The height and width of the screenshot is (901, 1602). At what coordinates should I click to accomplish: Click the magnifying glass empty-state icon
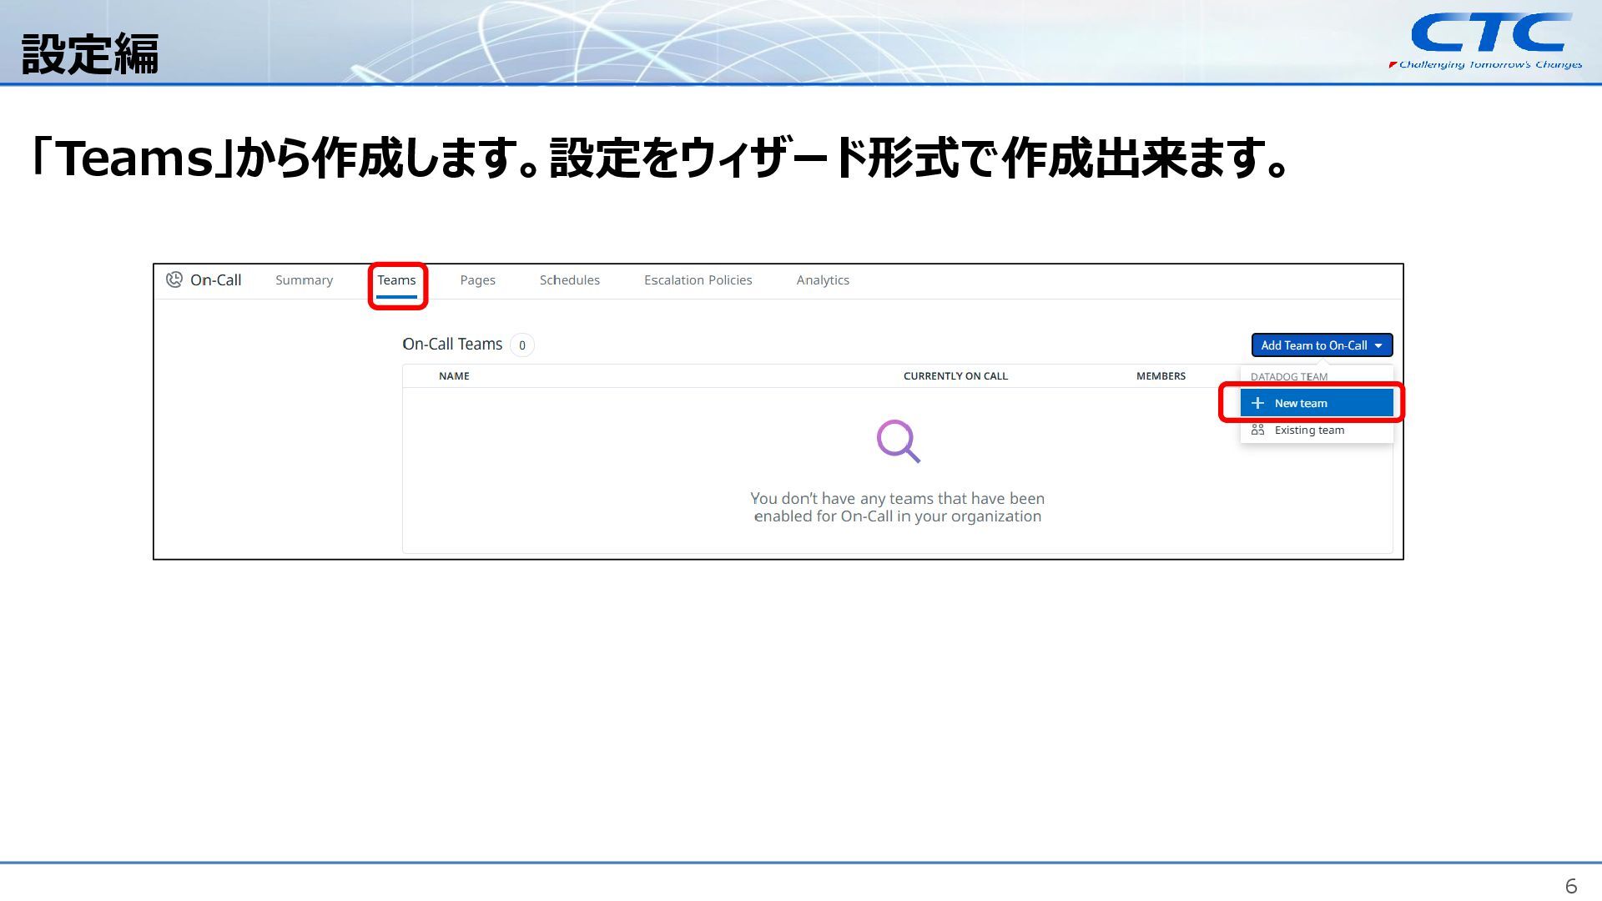(x=898, y=441)
